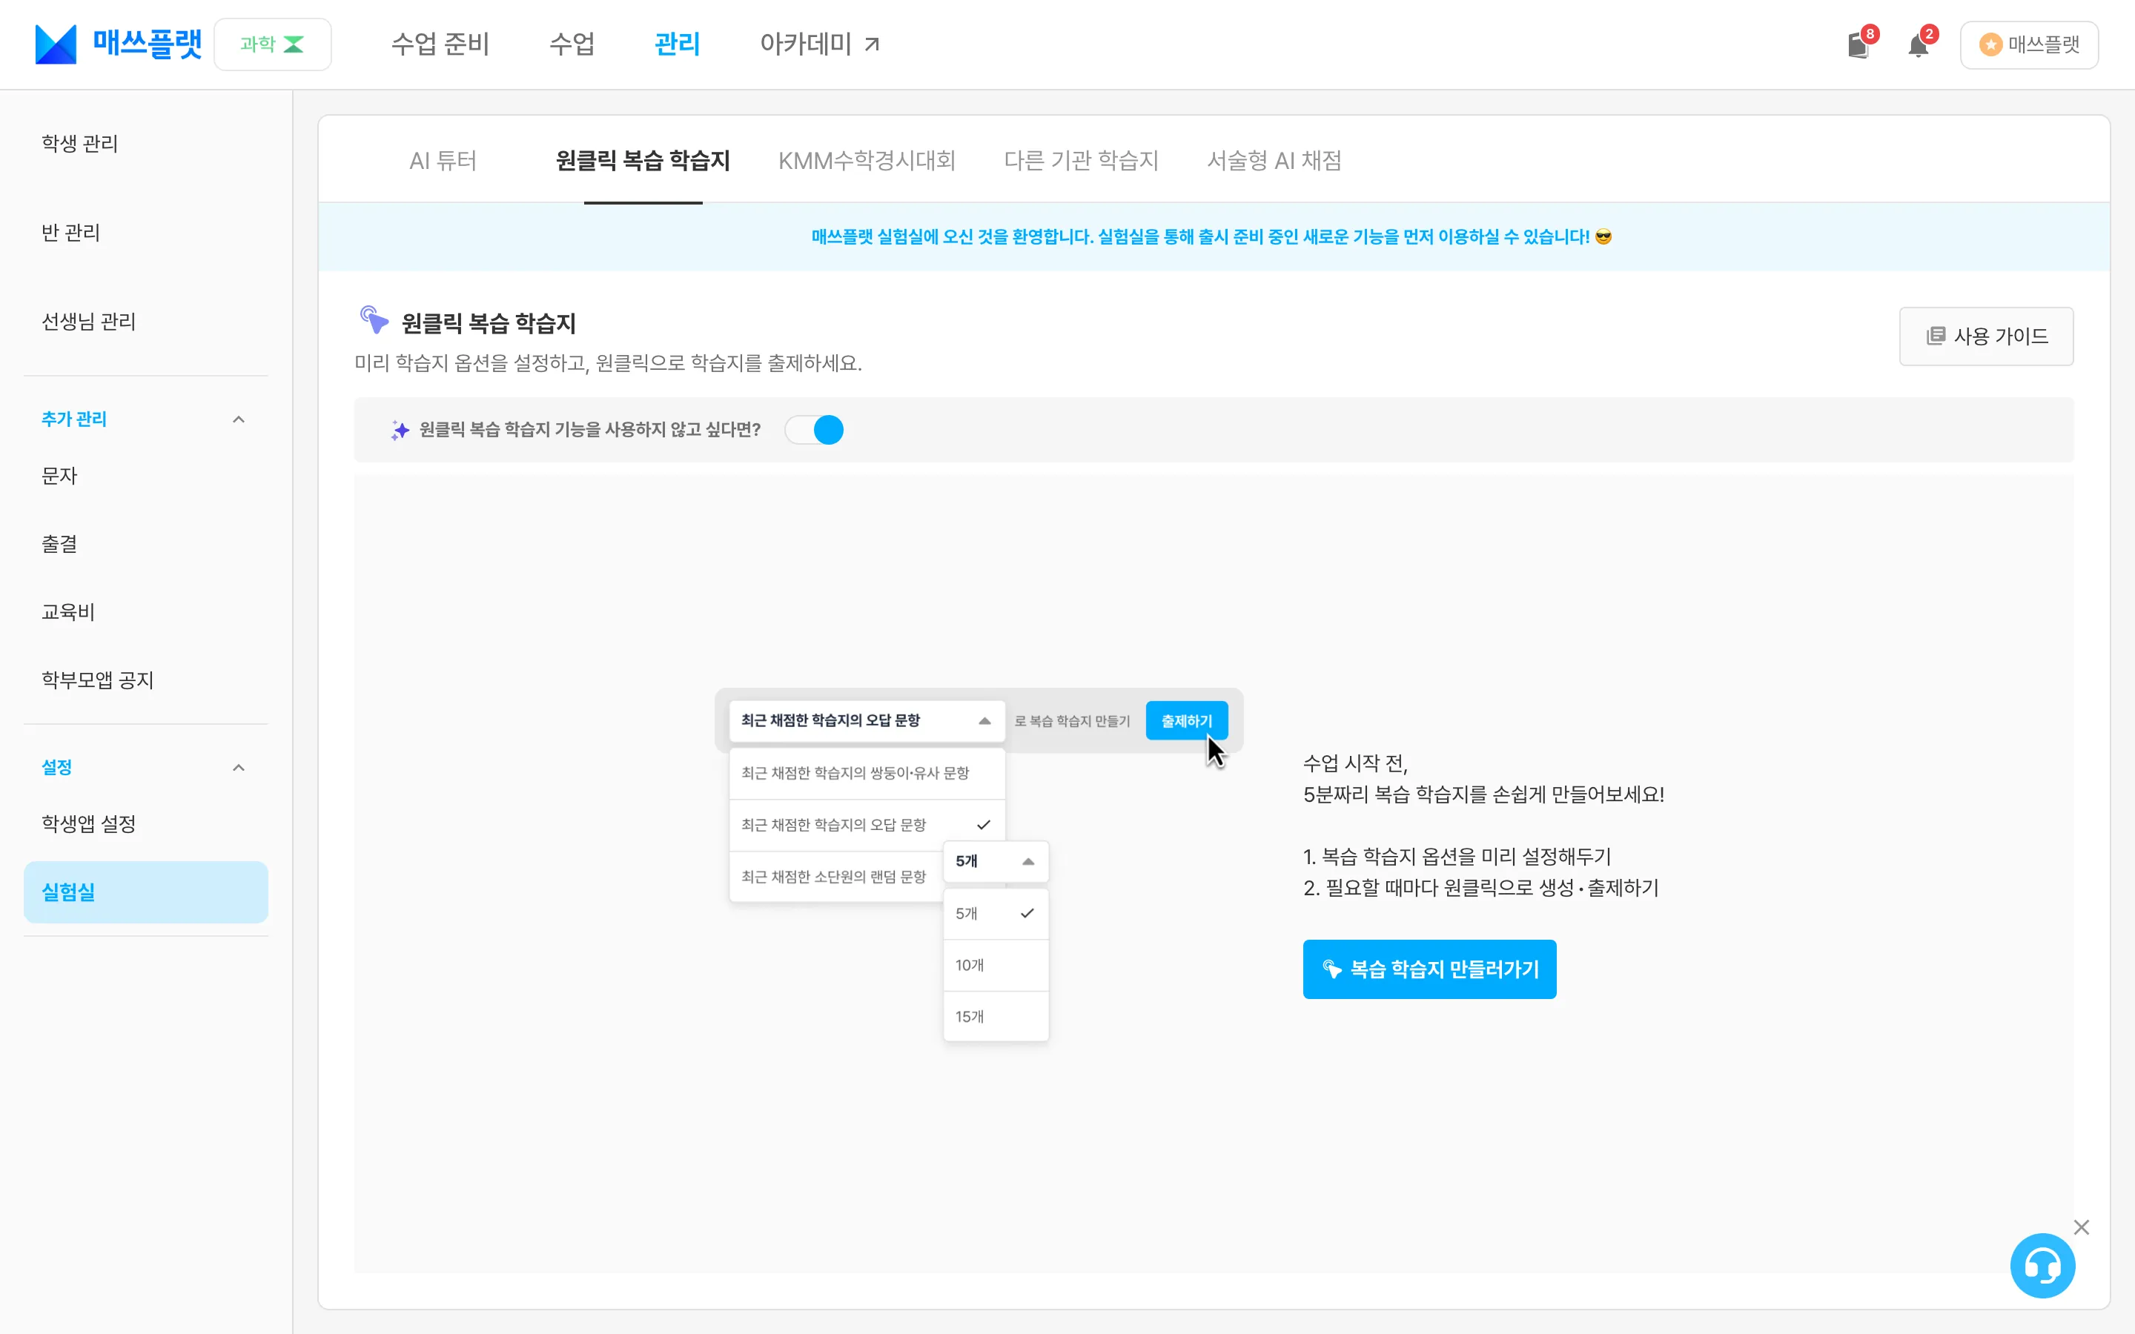Select 실험실 in sidebar
Screen dimensions: 2135x1334
145,892
